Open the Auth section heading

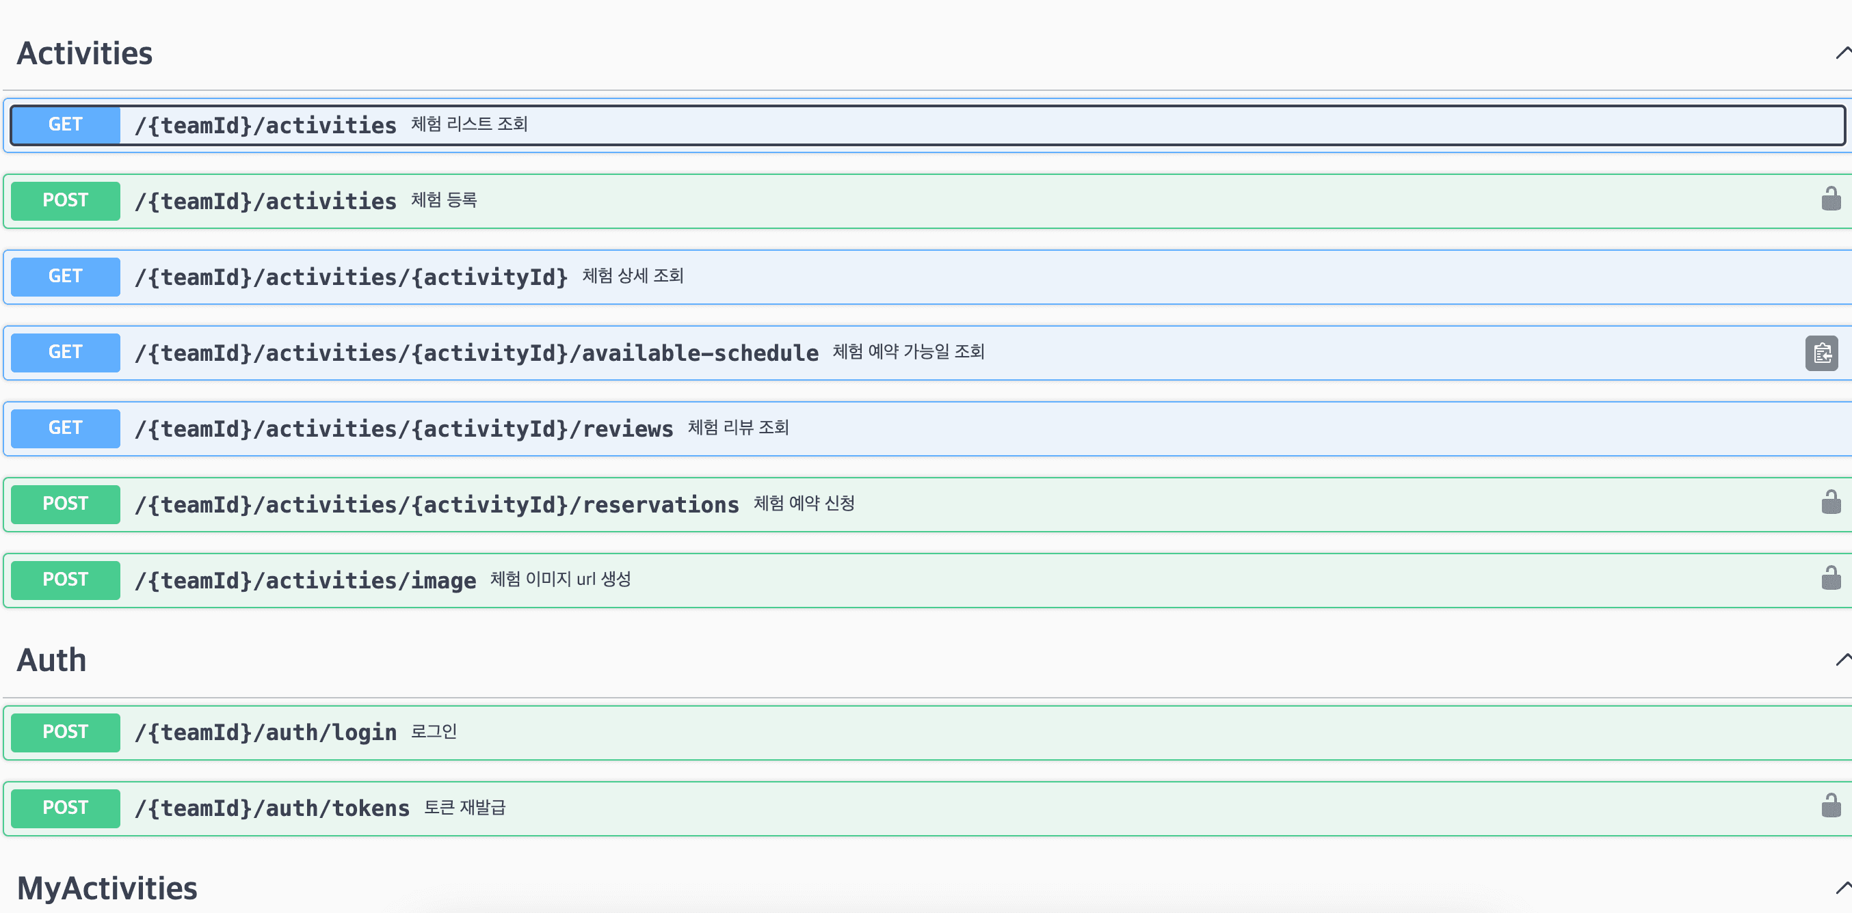coord(52,660)
